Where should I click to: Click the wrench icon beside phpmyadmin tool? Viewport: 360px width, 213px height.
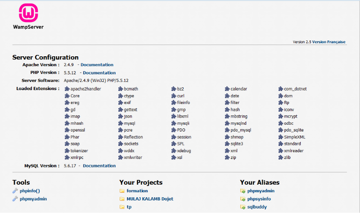point(15,199)
